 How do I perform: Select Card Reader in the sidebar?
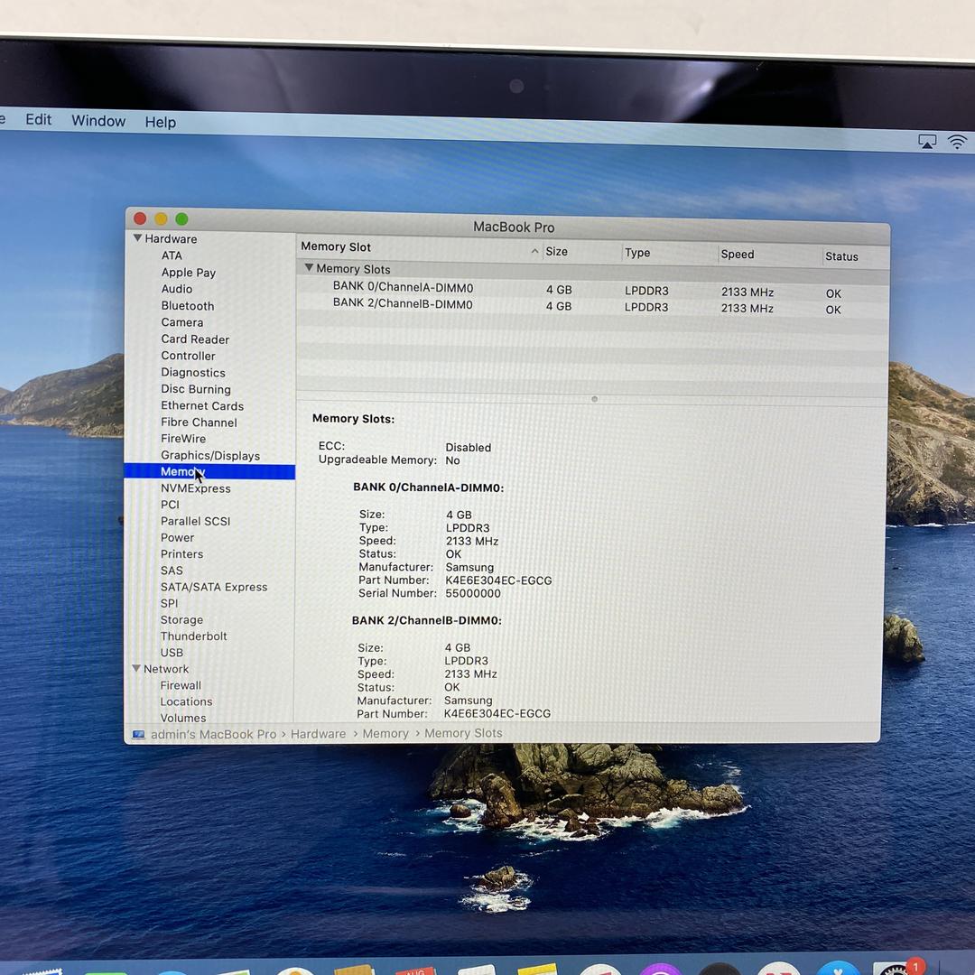click(x=195, y=339)
